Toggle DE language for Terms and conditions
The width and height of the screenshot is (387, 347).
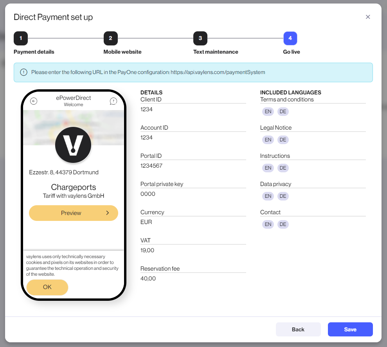point(283,111)
